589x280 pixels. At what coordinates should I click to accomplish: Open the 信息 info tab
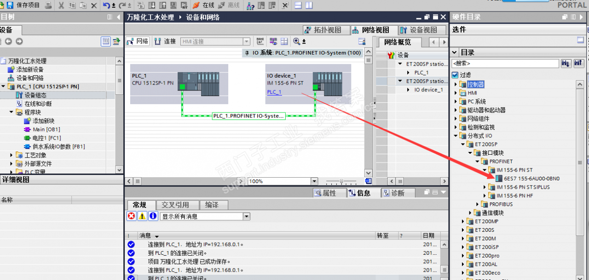tap(364, 193)
